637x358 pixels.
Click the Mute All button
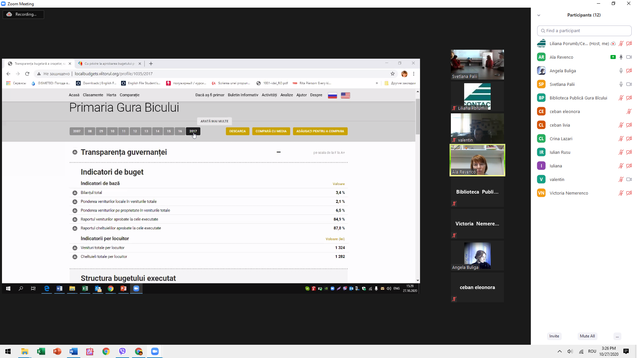pos(587,336)
